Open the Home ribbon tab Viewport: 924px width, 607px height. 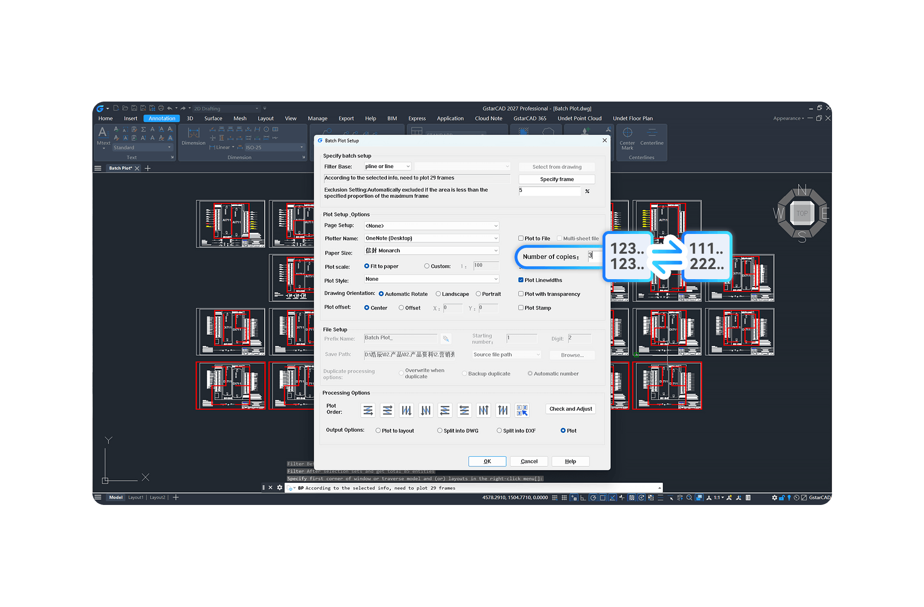(x=105, y=118)
